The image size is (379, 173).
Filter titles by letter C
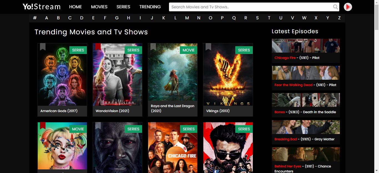[x=70, y=18]
